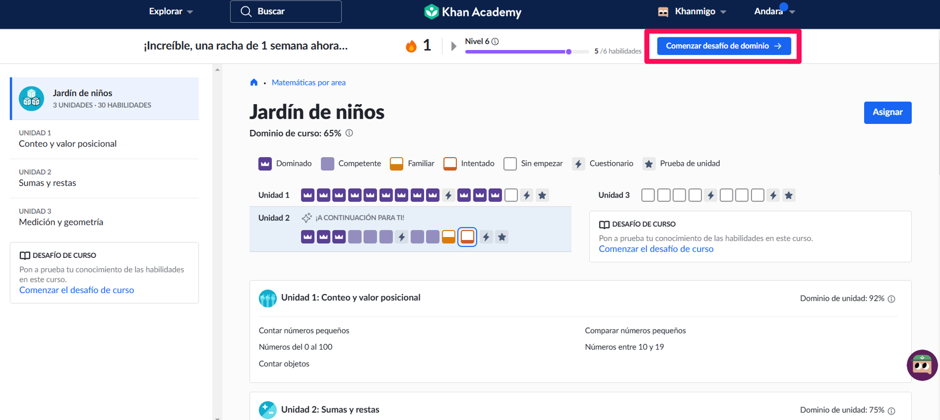Open the Contar números pequeños lesson
940x420 pixels.
click(304, 331)
